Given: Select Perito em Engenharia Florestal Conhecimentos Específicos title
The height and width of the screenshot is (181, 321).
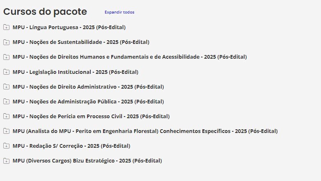Looking at the screenshot, I should [145, 131].
